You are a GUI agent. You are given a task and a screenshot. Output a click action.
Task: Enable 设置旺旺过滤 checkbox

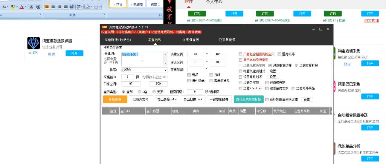240,77
